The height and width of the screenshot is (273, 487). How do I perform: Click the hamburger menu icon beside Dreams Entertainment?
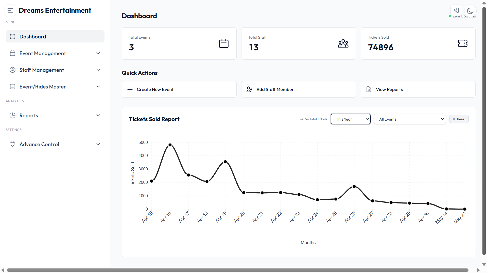[10, 10]
